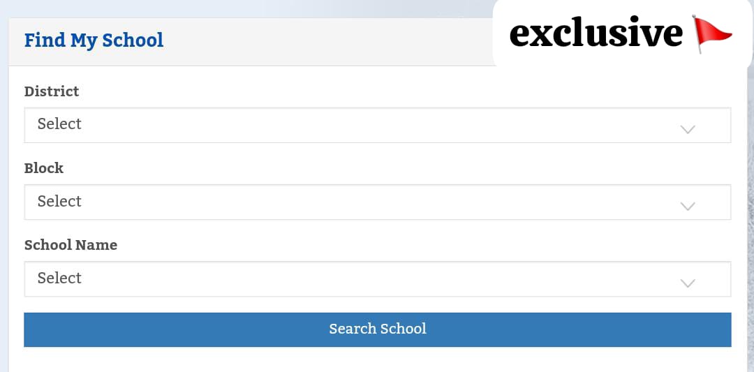Click the Select placeholder in District field
This screenshot has width=754, height=372.
(59, 124)
